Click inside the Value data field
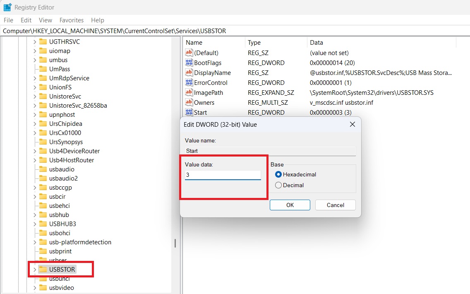Image resolution: width=470 pixels, height=294 pixels. [x=223, y=175]
